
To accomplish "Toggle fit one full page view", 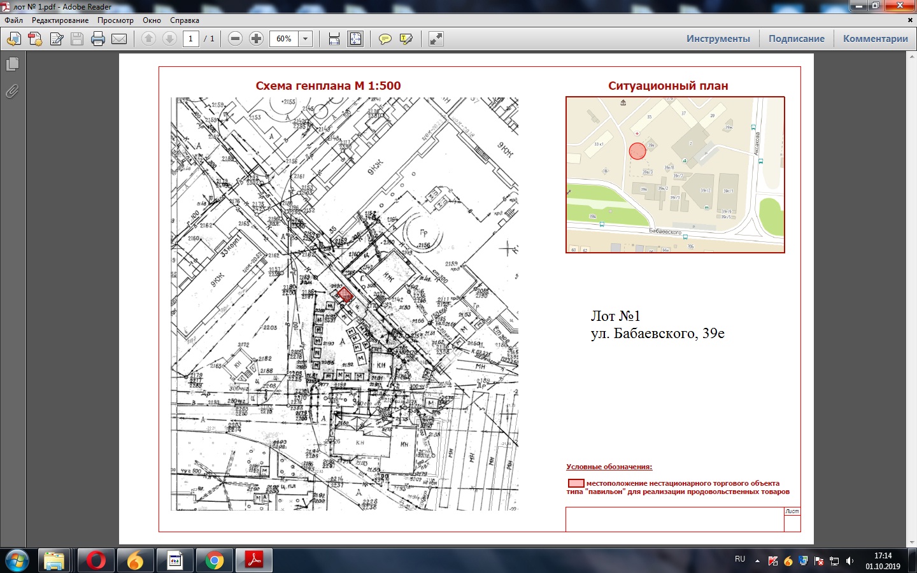I will (355, 39).
